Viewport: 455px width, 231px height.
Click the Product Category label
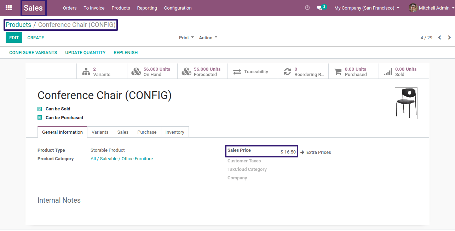coord(56,159)
